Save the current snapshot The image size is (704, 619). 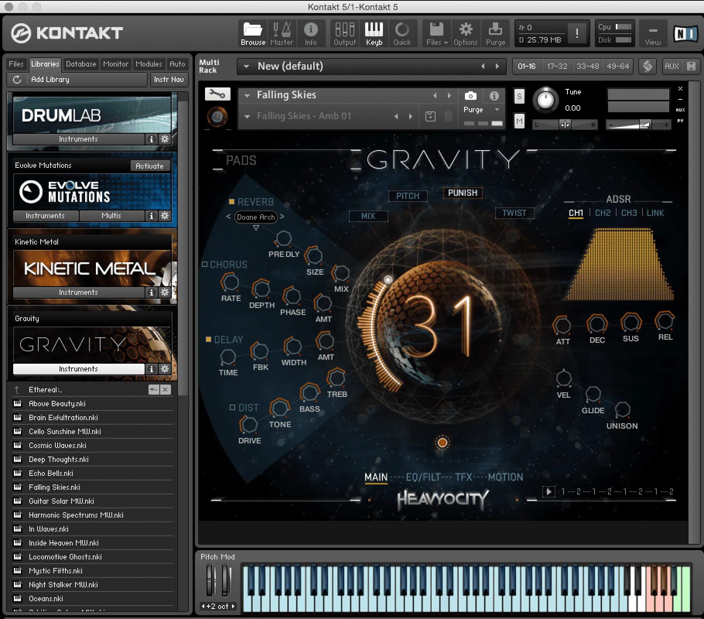click(x=430, y=116)
